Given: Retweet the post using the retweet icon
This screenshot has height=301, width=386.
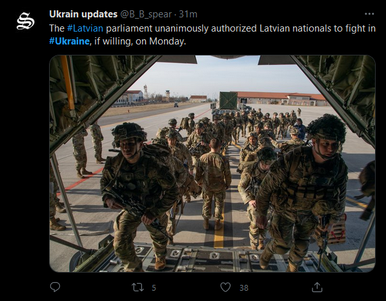Looking at the screenshot, I should point(137,287).
